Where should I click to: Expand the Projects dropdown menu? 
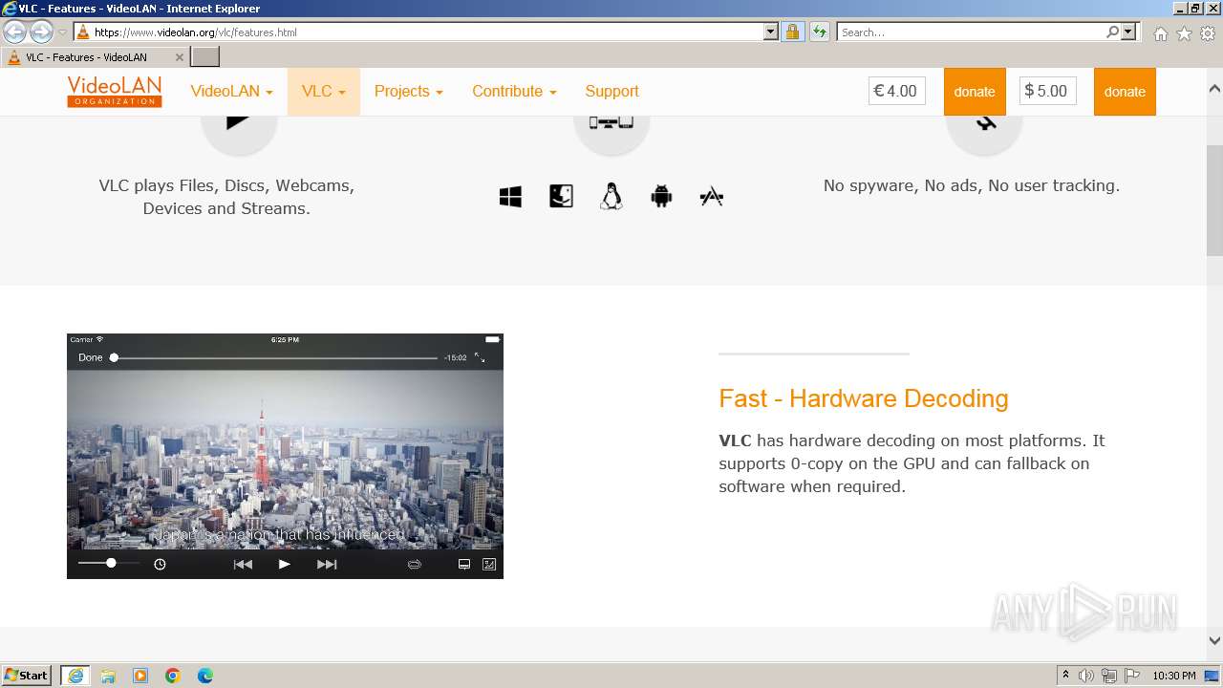tap(409, 92)
